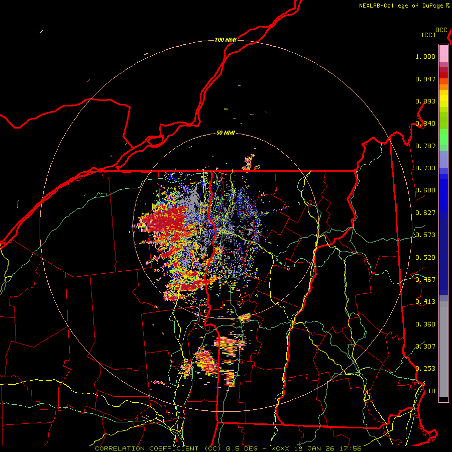Click the 0.573 scale value
This screenshot has height=452, width=452.
(425, 235)
